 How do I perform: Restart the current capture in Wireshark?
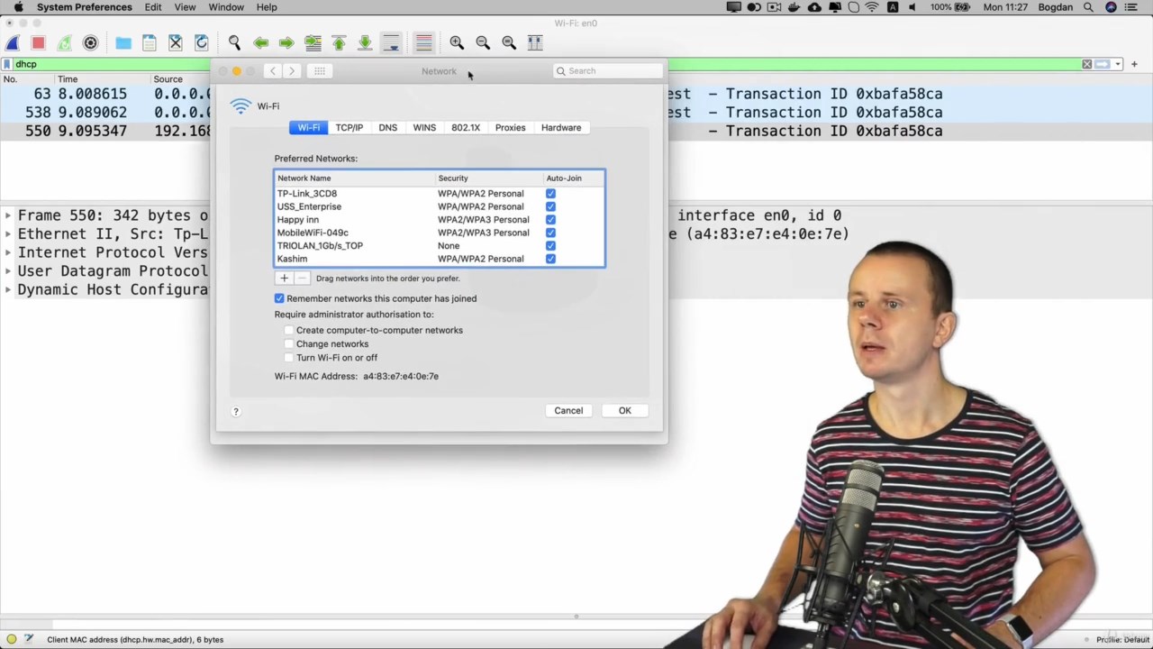point(64,42)
